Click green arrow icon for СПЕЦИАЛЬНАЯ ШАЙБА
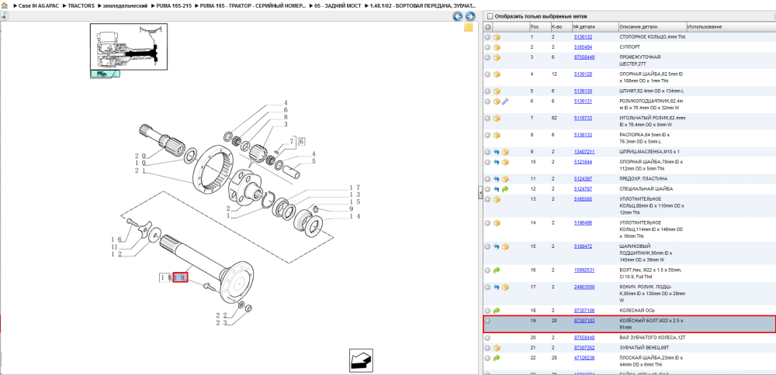 coord(505,189)
